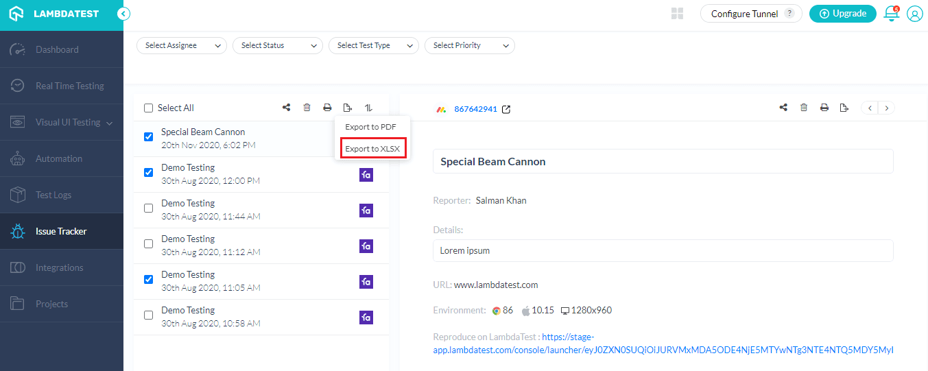Uncheck Demo Testing 11:05 AM checkbox
Screen dimensions: 928x371
148,280
